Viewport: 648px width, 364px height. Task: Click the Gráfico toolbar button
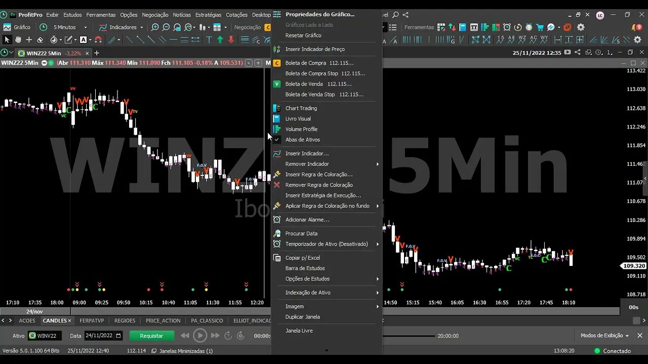tap(17, 27)
